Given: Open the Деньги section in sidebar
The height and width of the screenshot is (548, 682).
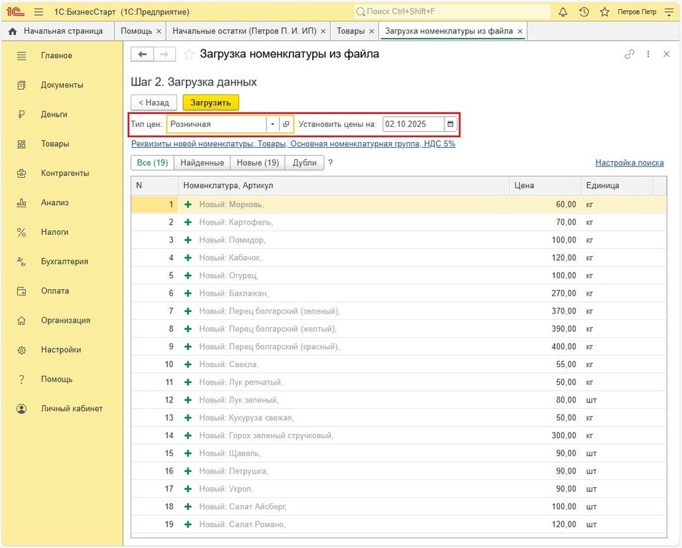Looking at the screenshot, I should tap(54, 114).
